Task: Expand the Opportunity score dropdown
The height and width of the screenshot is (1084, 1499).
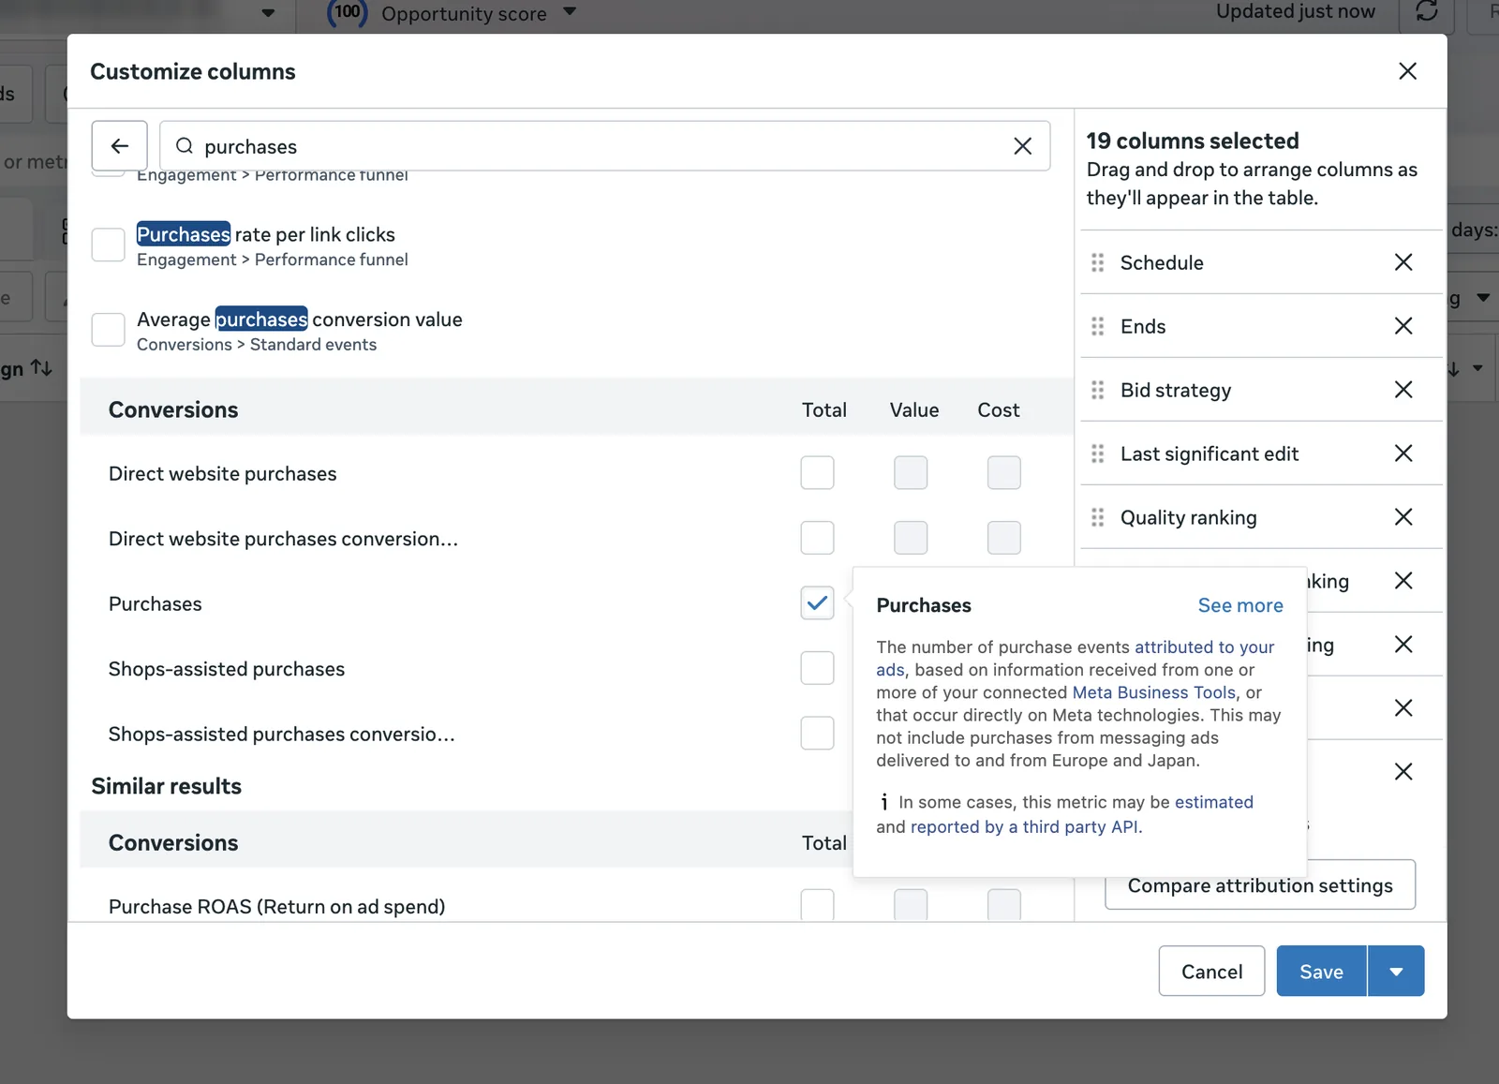Action: (570, 12)
